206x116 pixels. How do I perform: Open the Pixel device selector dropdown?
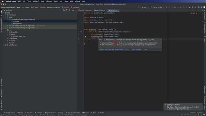tap(157, 7)
